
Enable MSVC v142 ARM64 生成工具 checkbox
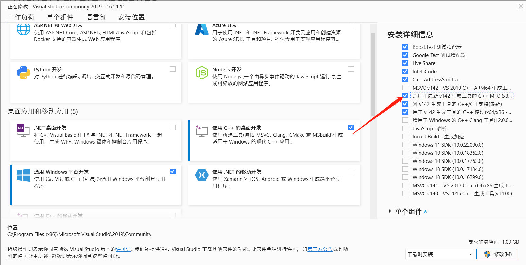(405, 88)
